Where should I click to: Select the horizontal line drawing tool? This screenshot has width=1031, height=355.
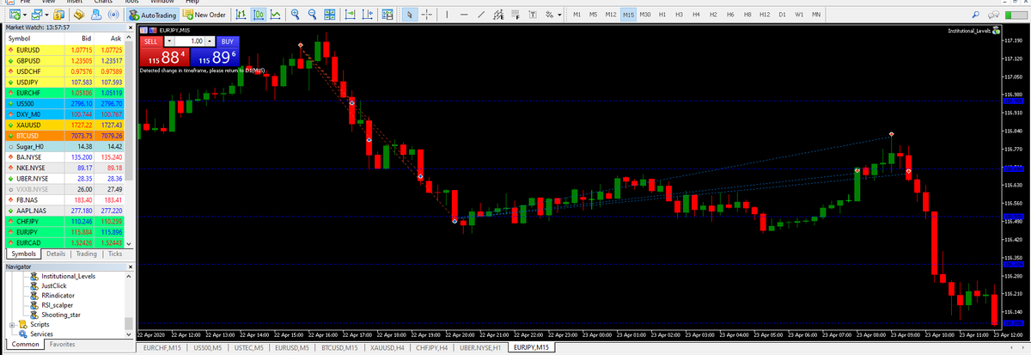coord(464,15)
